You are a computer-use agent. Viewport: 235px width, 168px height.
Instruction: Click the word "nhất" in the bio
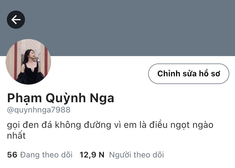[16, 135]
